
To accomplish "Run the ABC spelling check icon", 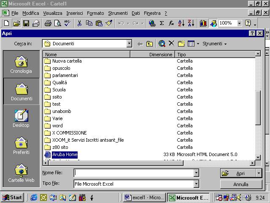I will (x=67, y=23).
